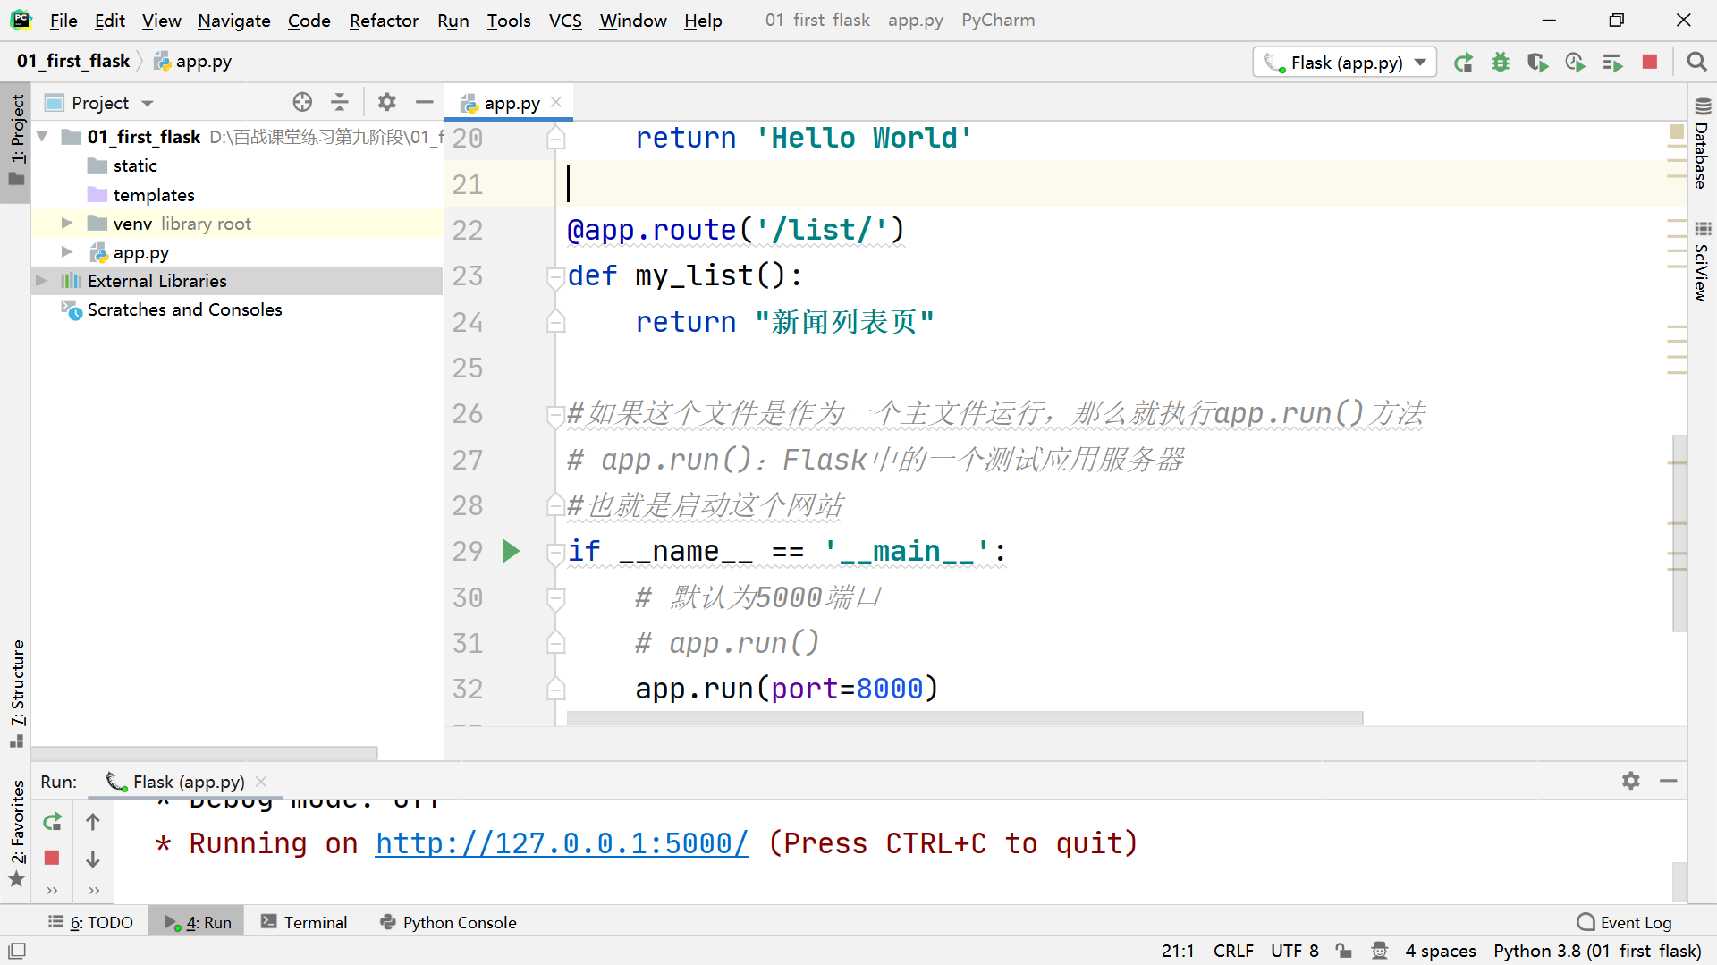Open the profiler run icon
This screenshot has width=1717, height=965.
coord(1575,63)
